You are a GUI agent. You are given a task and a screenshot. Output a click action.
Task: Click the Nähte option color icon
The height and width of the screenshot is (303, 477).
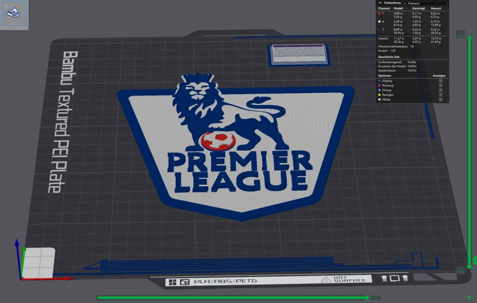coord(379,100)
